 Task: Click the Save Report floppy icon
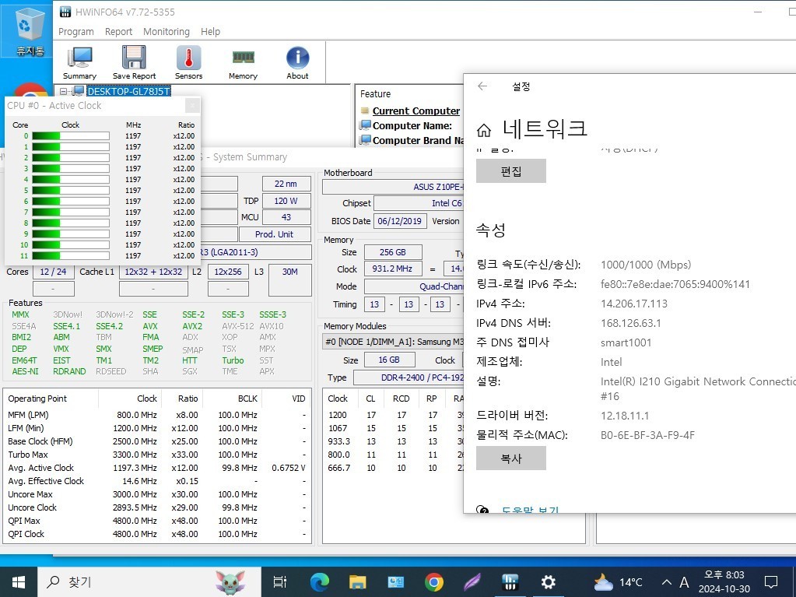point(134,62)
